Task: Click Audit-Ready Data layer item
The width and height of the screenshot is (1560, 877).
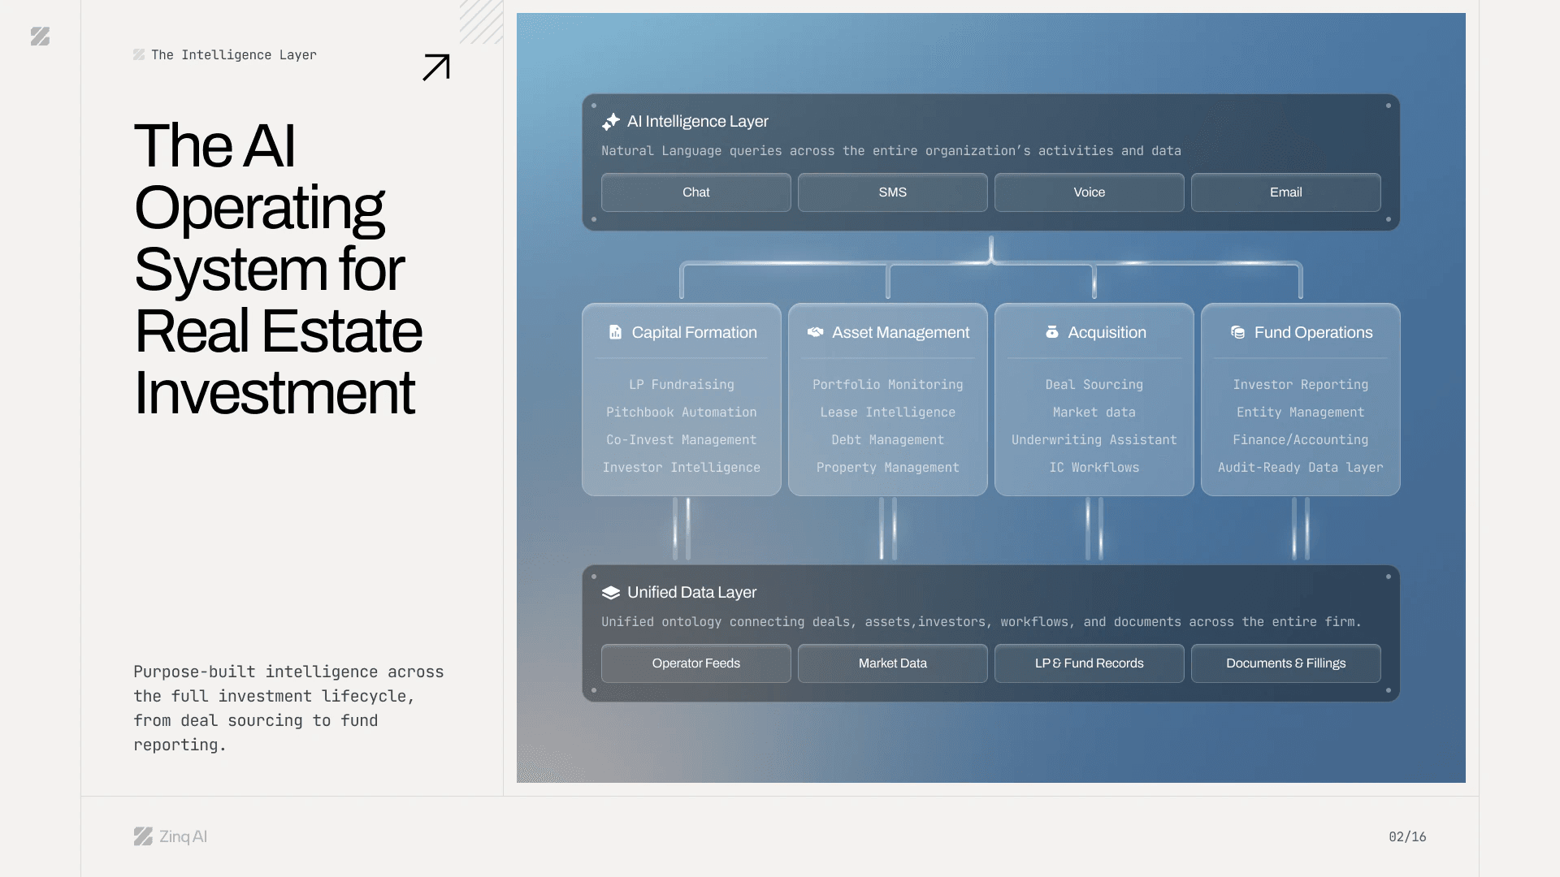Action: [x=1301, y=468]
